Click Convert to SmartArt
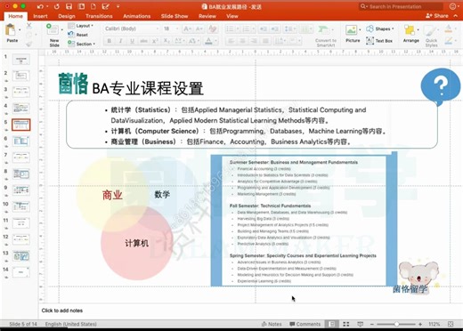 326,36
